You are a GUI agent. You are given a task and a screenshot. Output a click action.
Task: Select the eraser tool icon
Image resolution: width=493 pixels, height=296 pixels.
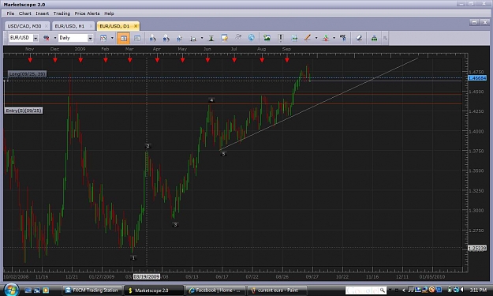click(x=359, y=38)
